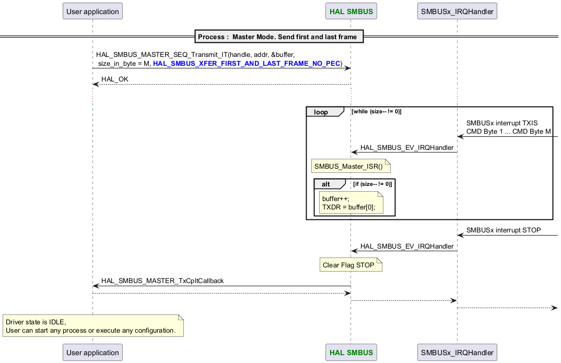561x363 pixels.
Task: Click blue HAL_SMBUS_XFER_FIRST_AND_LAST_FRAME_NO_PEC text
Action: (x=246, y=64)
